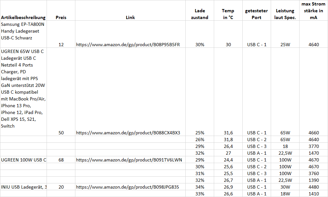Select the Link column header cell
328x197 pixels.
coord(130,10)
